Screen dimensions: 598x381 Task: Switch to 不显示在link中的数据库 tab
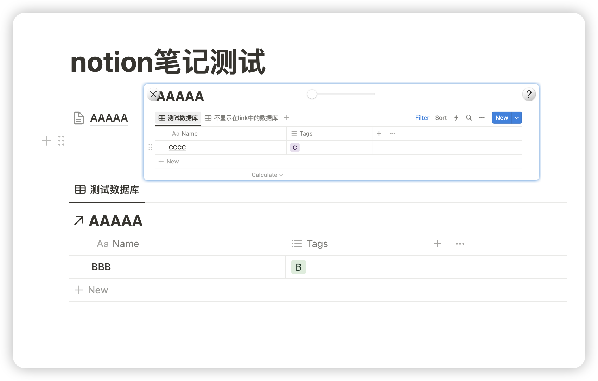coord(242,118)
